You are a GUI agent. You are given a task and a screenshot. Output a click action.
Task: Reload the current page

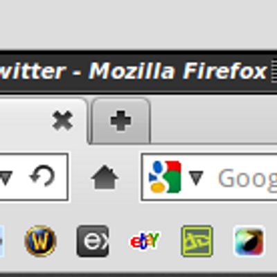[42, 176]
